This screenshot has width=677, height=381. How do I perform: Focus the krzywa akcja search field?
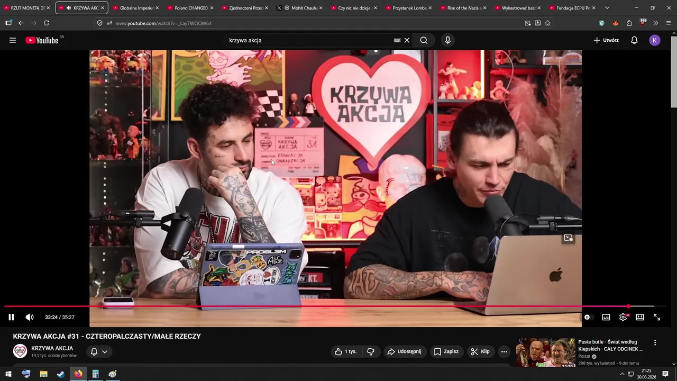tap(309, 40)
